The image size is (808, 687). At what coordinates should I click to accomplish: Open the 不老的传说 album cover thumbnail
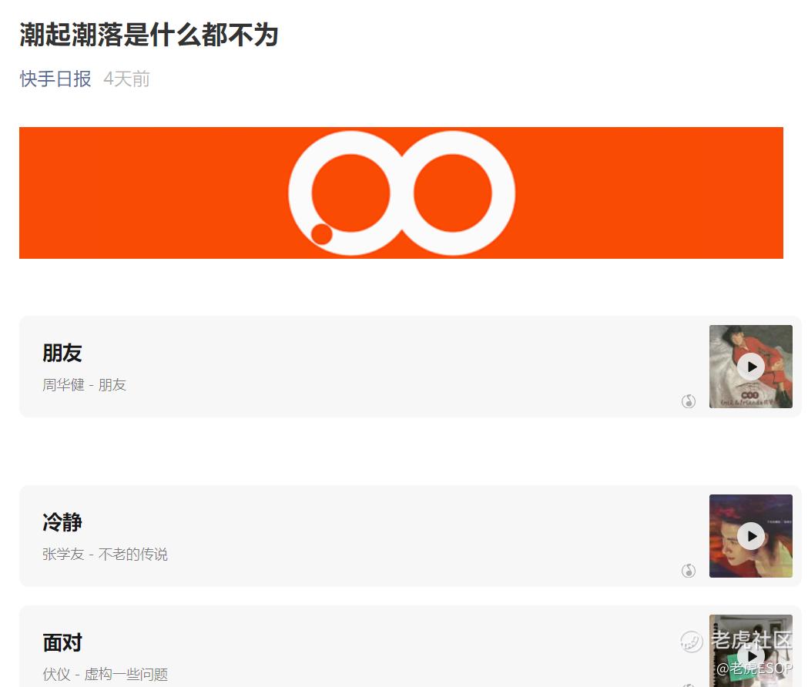tap(751, 536)
